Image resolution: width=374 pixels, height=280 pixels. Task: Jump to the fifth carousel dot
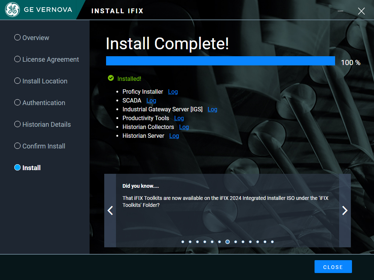212,242
